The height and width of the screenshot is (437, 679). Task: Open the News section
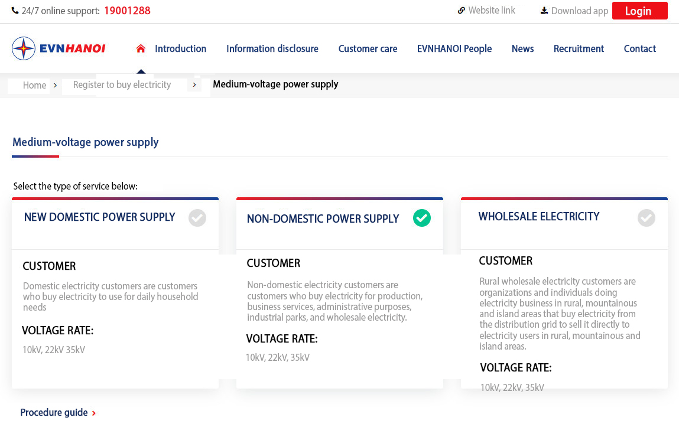pyautogui.click(x=522, y=48)
